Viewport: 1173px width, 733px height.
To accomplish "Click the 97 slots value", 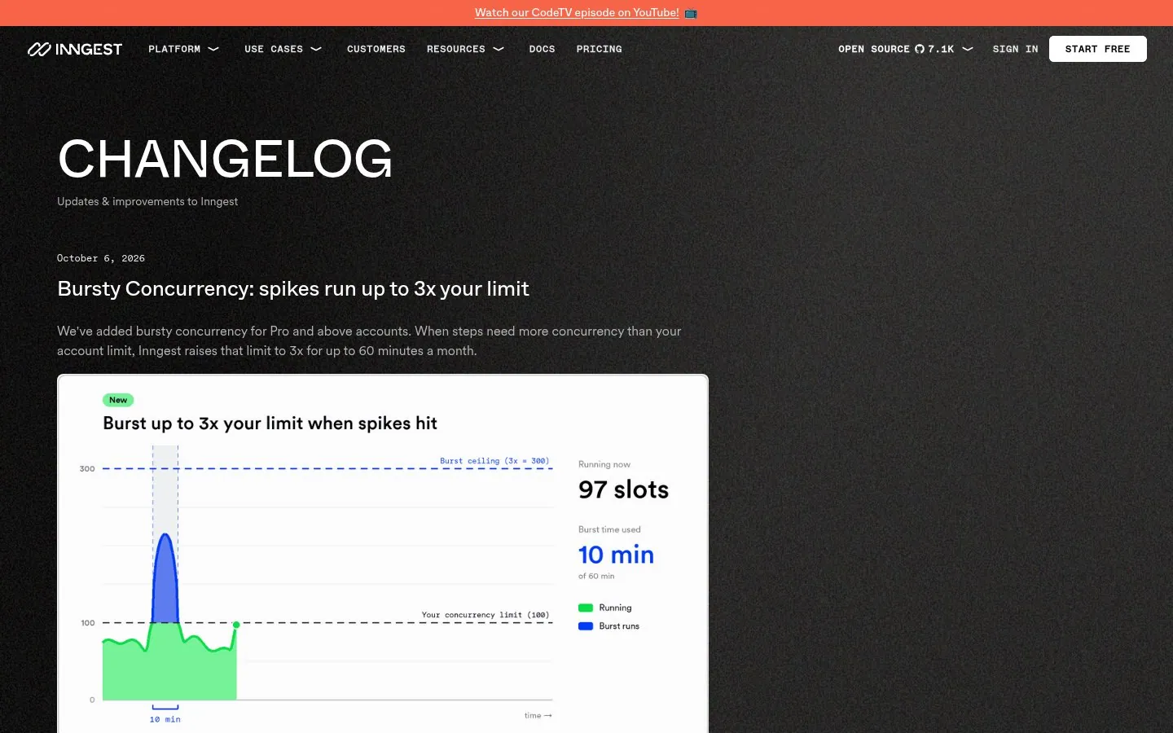I will tap(624, 489).
